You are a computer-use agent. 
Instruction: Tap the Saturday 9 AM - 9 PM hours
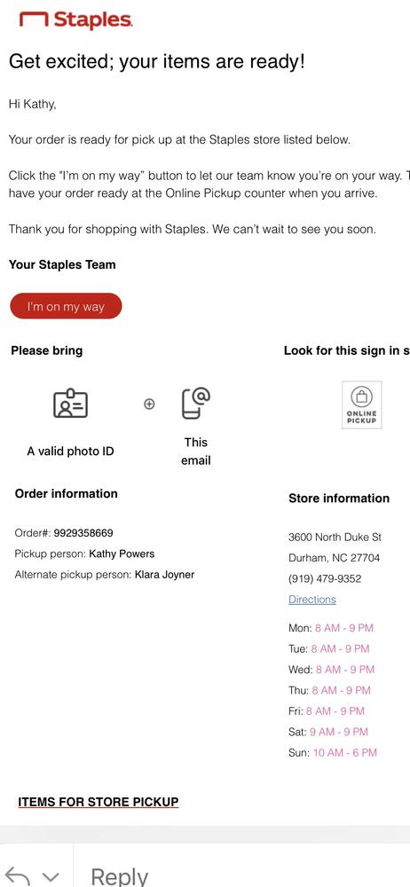(x=339, y=732)
